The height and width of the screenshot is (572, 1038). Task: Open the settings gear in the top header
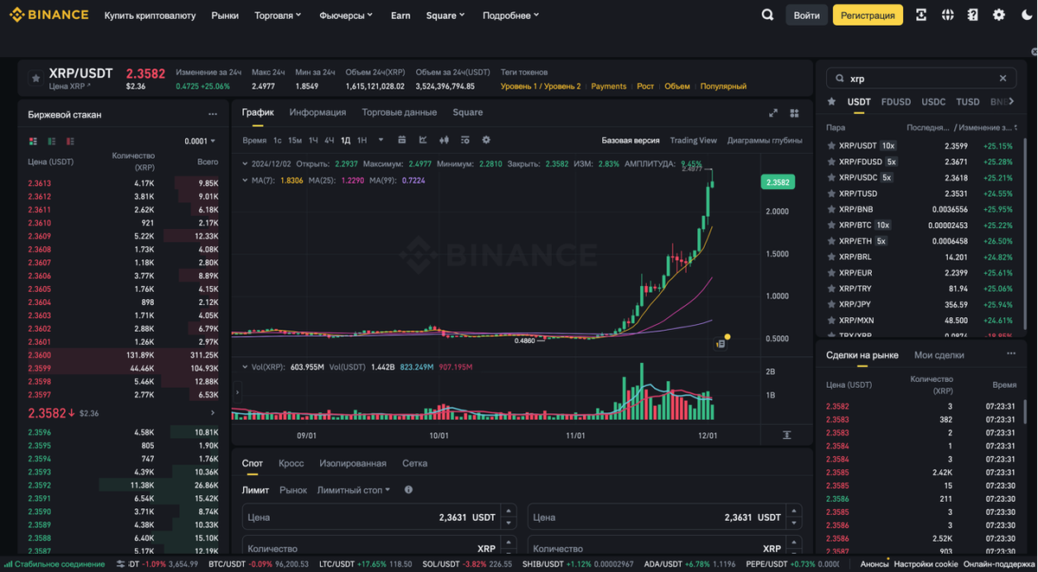[999, 15]
